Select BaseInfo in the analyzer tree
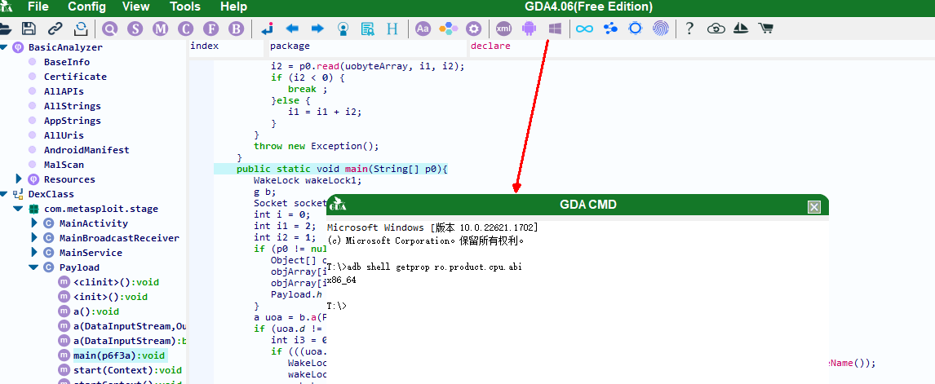 (67, 62)
